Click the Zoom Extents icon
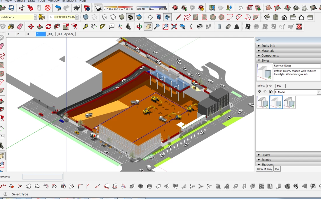The height and width of the screenshot is (199, 321). (174, 27)
